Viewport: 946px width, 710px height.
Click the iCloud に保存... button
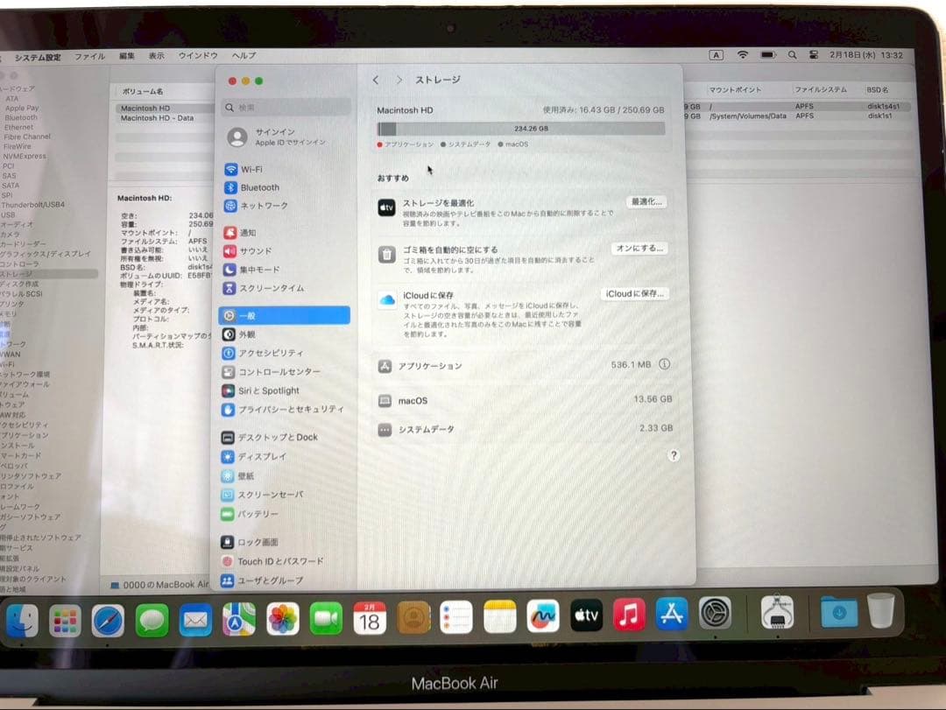point(634,294)
